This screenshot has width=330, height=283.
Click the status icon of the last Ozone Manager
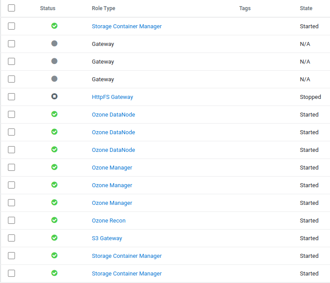[54, 202]
